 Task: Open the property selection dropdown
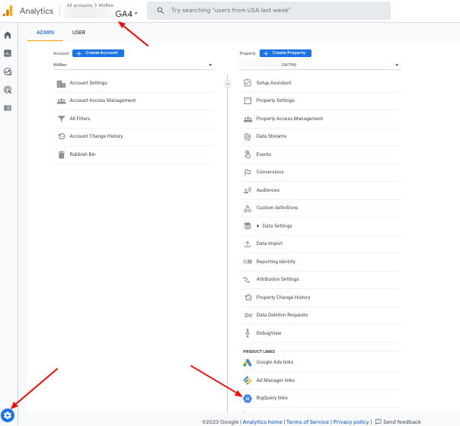pyautogui.click(x=320, y=65)
